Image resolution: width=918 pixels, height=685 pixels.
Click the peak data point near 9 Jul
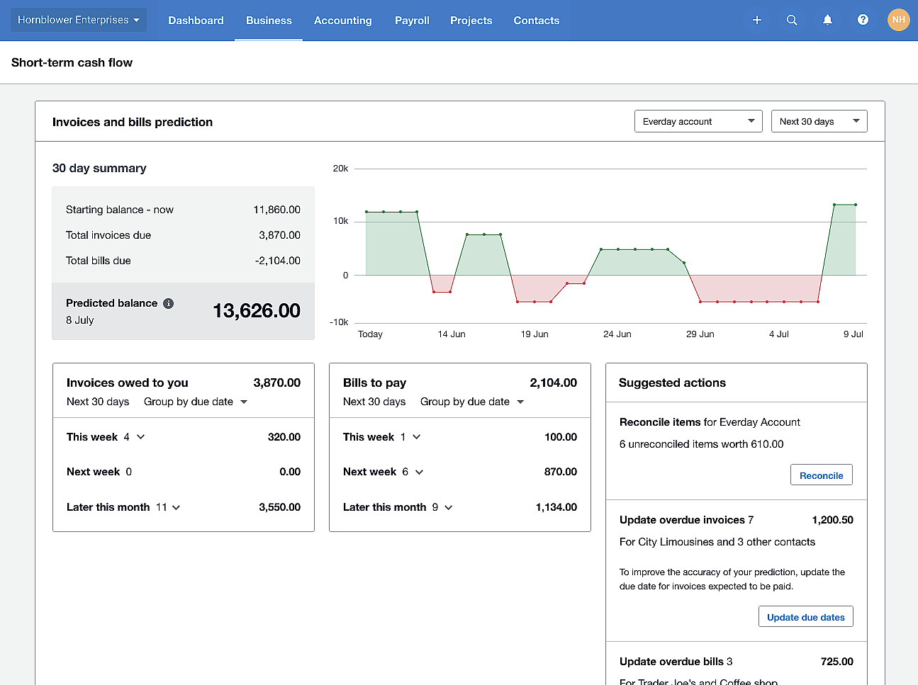click(855, 205)
